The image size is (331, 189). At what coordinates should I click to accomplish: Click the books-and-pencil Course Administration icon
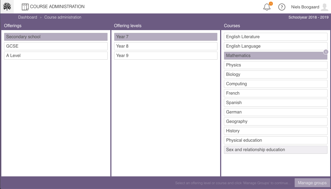point(25,6)
